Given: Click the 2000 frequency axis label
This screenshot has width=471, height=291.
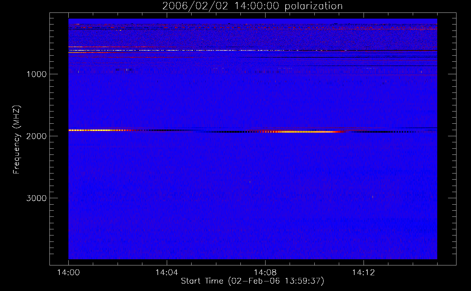Looking at the screenshot, I should click(36, 136).
